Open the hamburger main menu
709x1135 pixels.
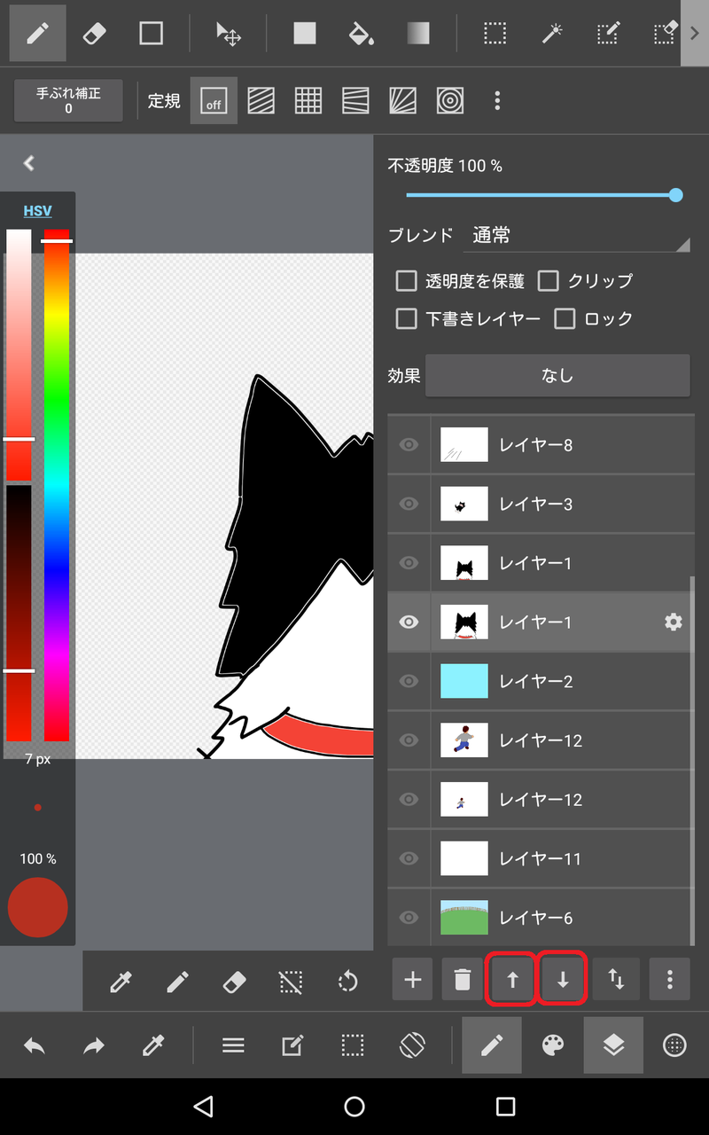[233, 1046]
